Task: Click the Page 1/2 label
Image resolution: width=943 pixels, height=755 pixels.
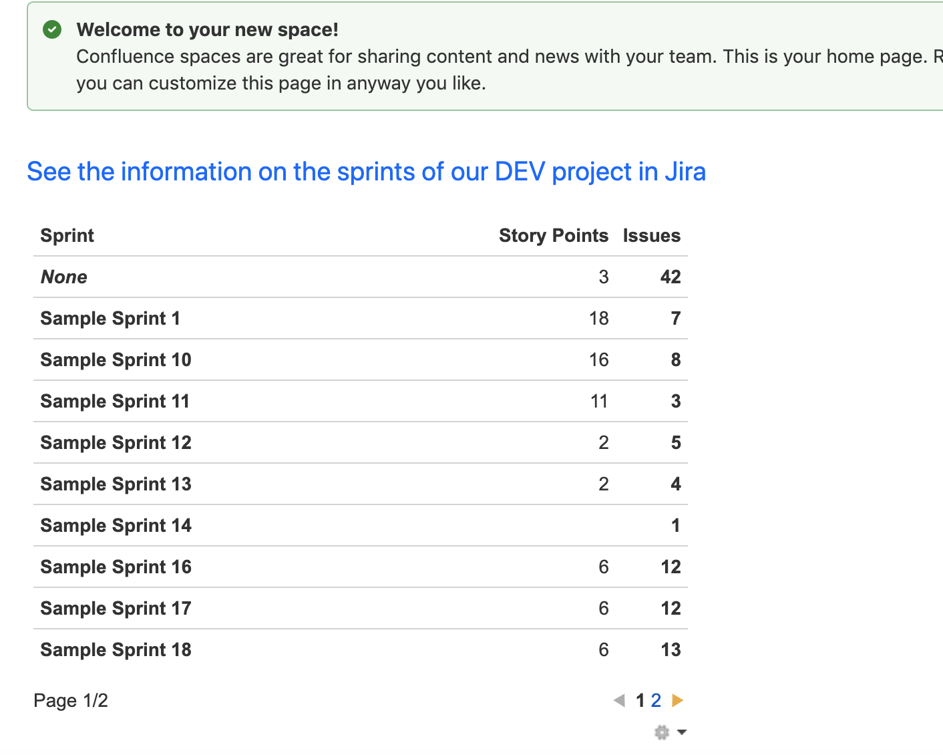Action: click(70, 700)
